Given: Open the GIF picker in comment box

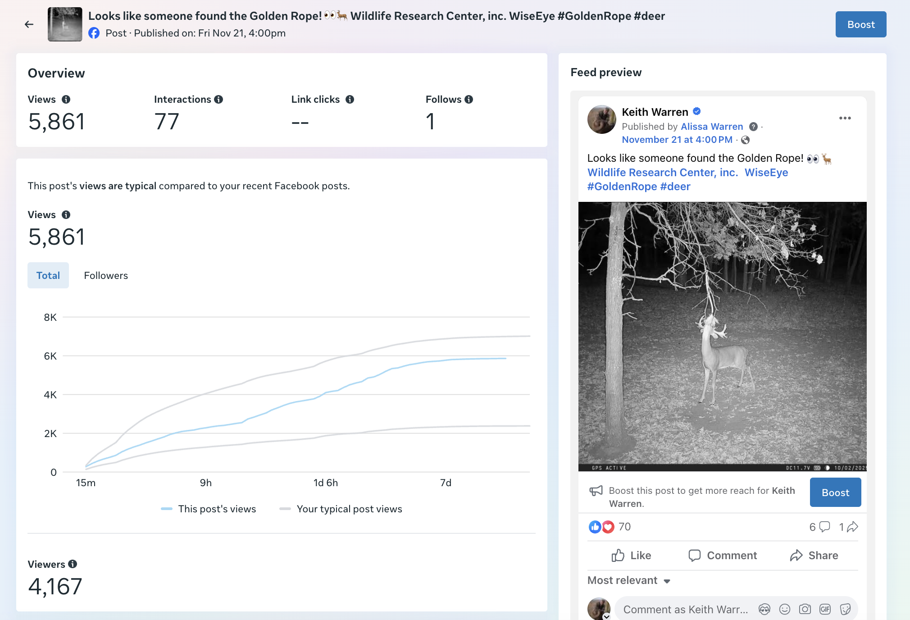Looking at the screenshot, I should [825, 609].
